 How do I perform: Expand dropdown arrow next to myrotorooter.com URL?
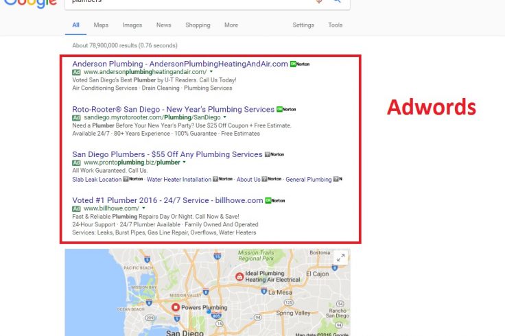pyautogui.click(x=225, y=117)
